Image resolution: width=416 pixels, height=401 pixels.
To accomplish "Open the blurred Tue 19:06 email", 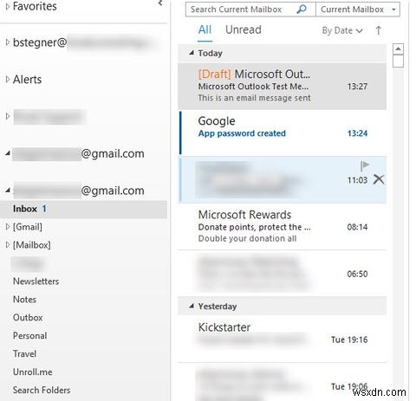I will tap(283, 383).
